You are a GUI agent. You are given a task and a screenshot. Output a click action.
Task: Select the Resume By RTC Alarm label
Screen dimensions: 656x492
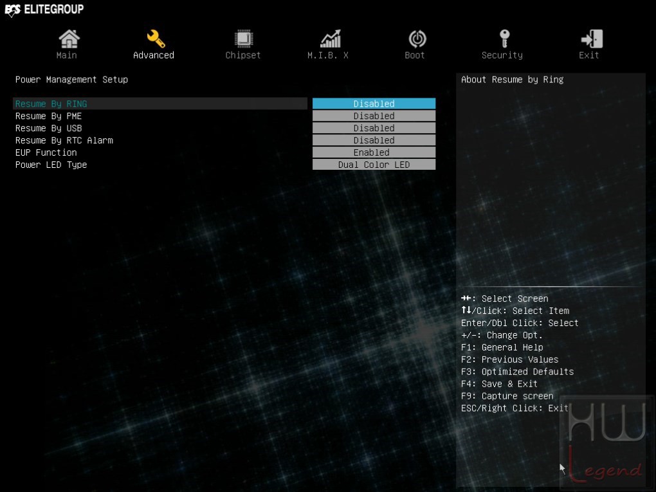coord(64,140)
